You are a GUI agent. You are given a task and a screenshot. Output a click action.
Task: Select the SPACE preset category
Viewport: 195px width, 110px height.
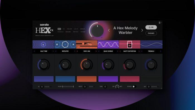click(82, 29)
